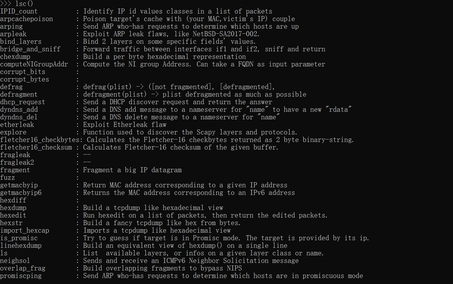Viewport: 453px width, 284px height.
Task: Select the is_promisc function name
Action: pos(19,238)
